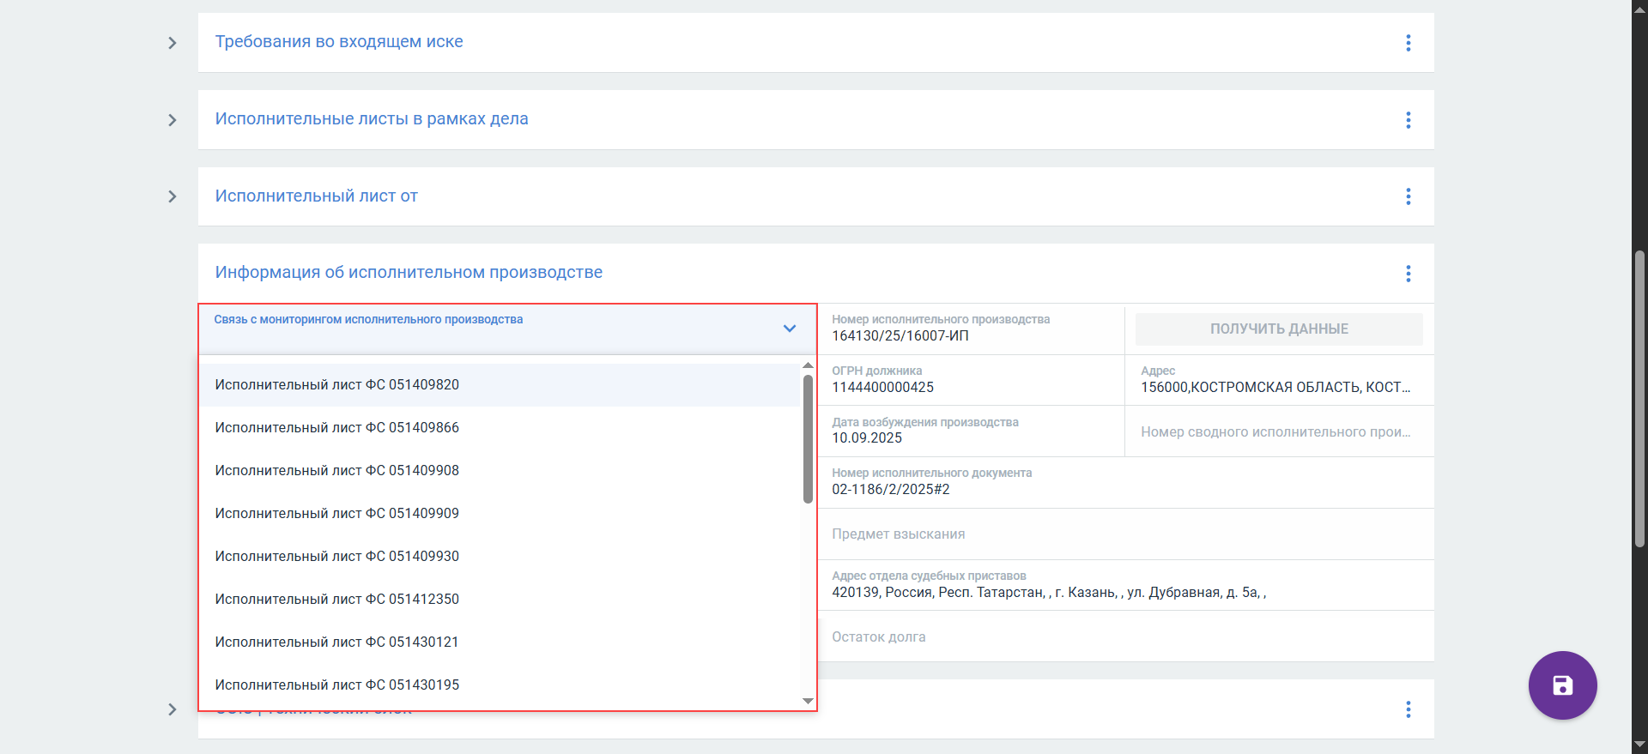Open three-dot menu of the bottom section
Image resolution: width=1648 pixels, height=754 pixels.
1408,709
